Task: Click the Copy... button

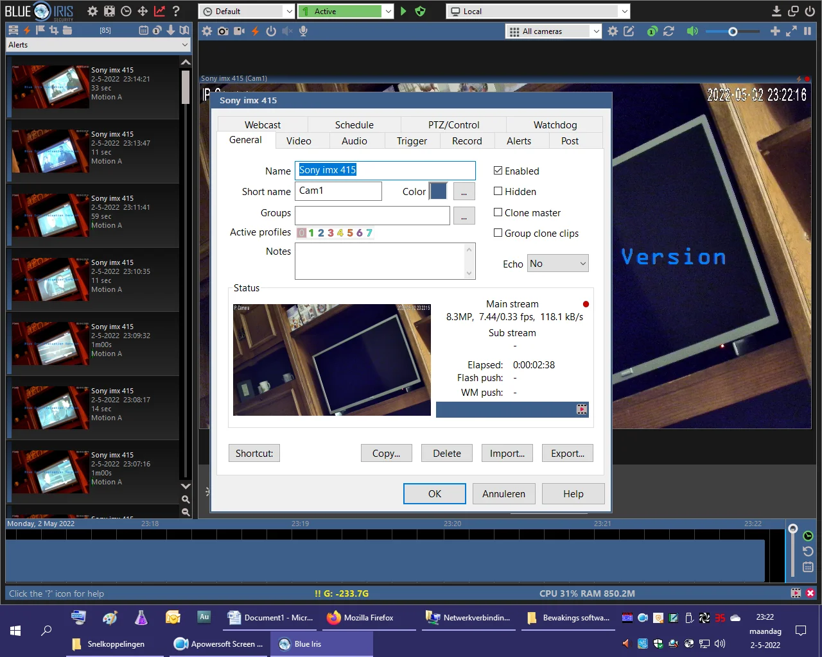Action: (x=387, y=453)
